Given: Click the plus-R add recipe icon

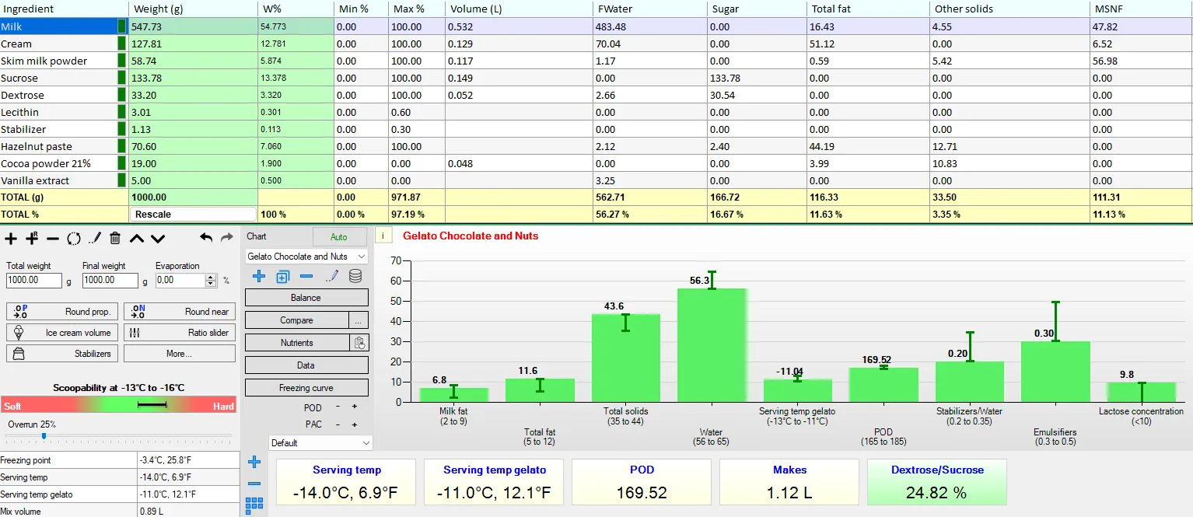Looking at the screenshot, I should tap(32, 239).
